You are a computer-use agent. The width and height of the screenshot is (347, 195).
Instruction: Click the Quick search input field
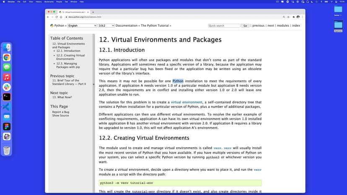click(224, 26)
